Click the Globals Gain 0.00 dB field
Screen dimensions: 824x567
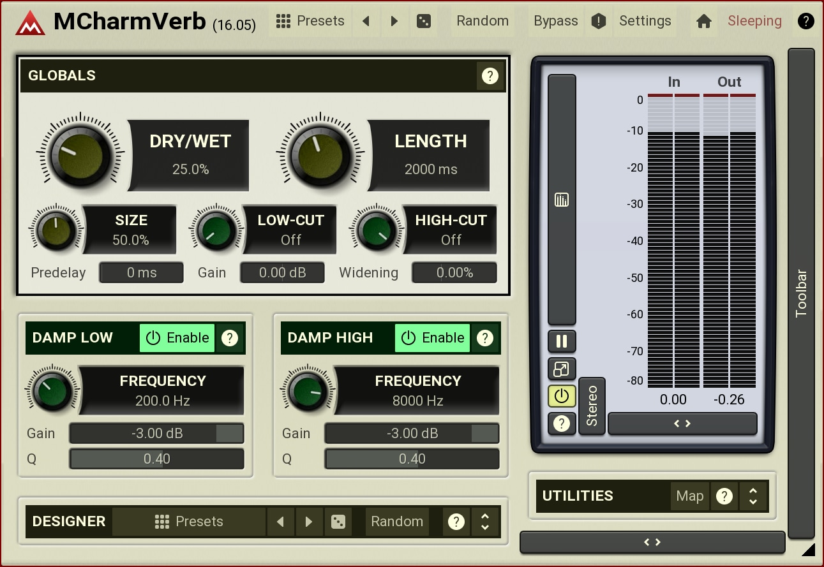click(x=282, y=272)
